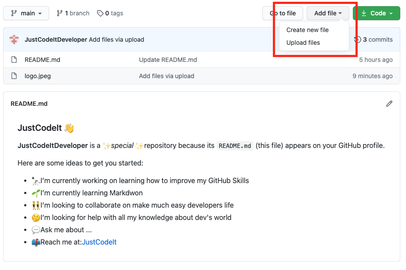Click the 9 minutes ago timestamp

[x=372, y=76]
